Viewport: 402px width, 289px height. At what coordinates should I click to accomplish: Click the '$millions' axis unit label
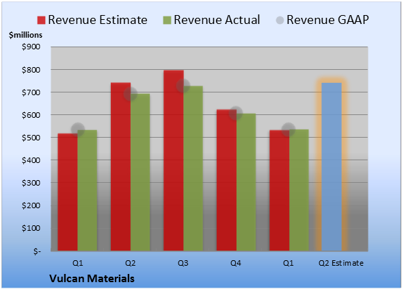tap(26, 35)
